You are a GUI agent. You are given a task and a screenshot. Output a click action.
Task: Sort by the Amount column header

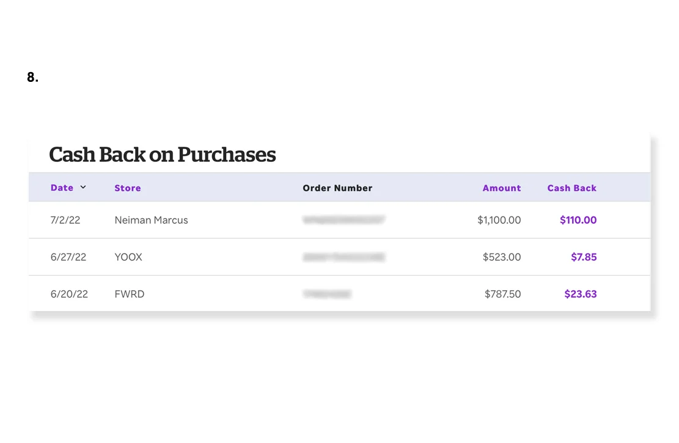(x=501, y=188)
